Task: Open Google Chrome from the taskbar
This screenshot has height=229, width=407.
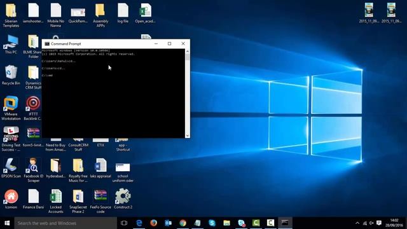Action: pyautogui.click(x=183, y=223)
